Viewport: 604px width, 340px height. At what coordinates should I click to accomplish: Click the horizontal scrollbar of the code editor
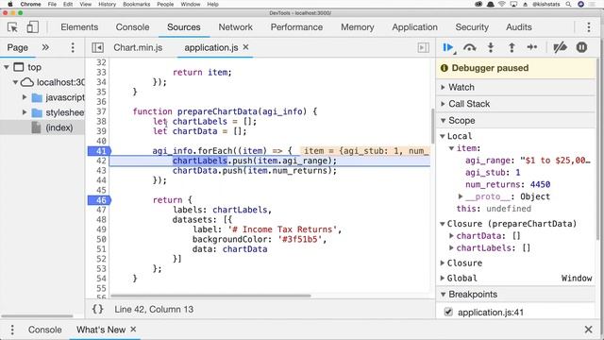click(x=210, y=296)
